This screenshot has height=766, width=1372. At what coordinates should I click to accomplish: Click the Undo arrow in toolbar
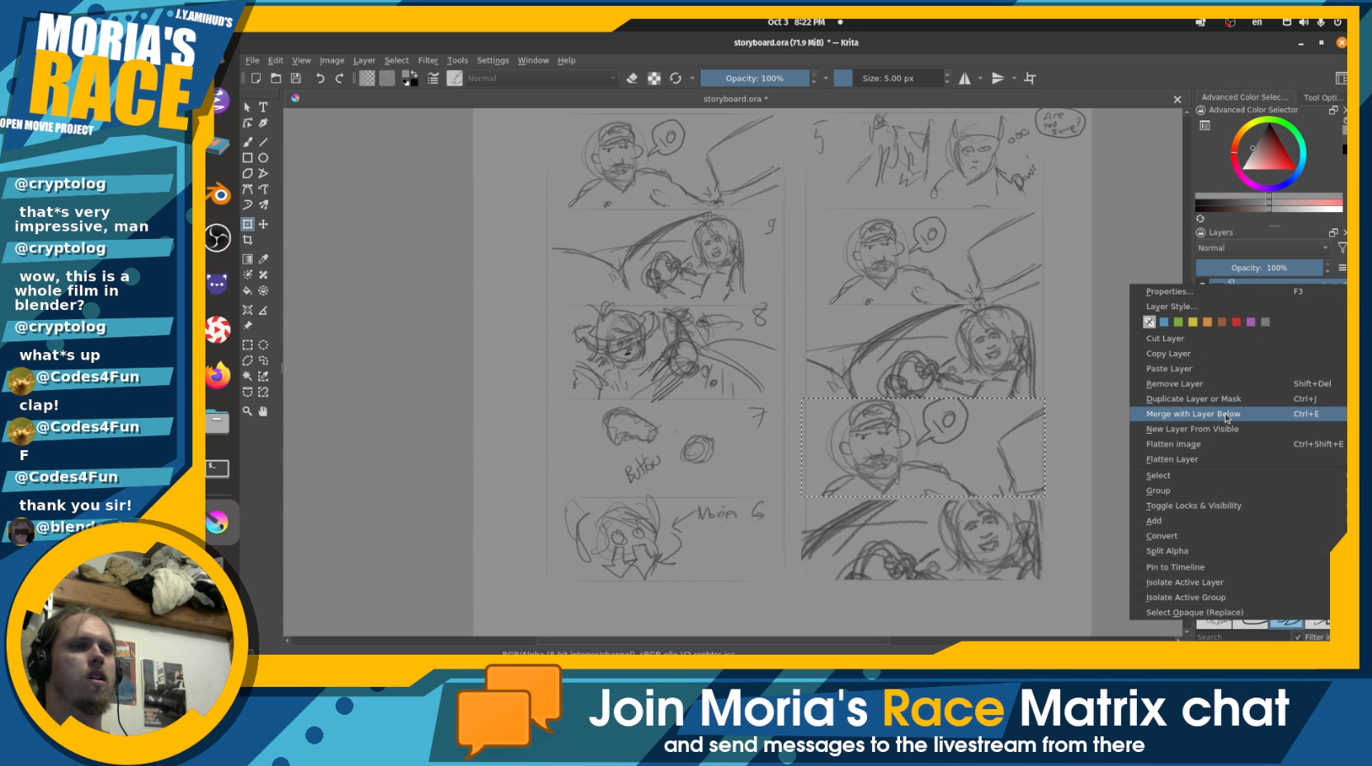tap(320, 78)
